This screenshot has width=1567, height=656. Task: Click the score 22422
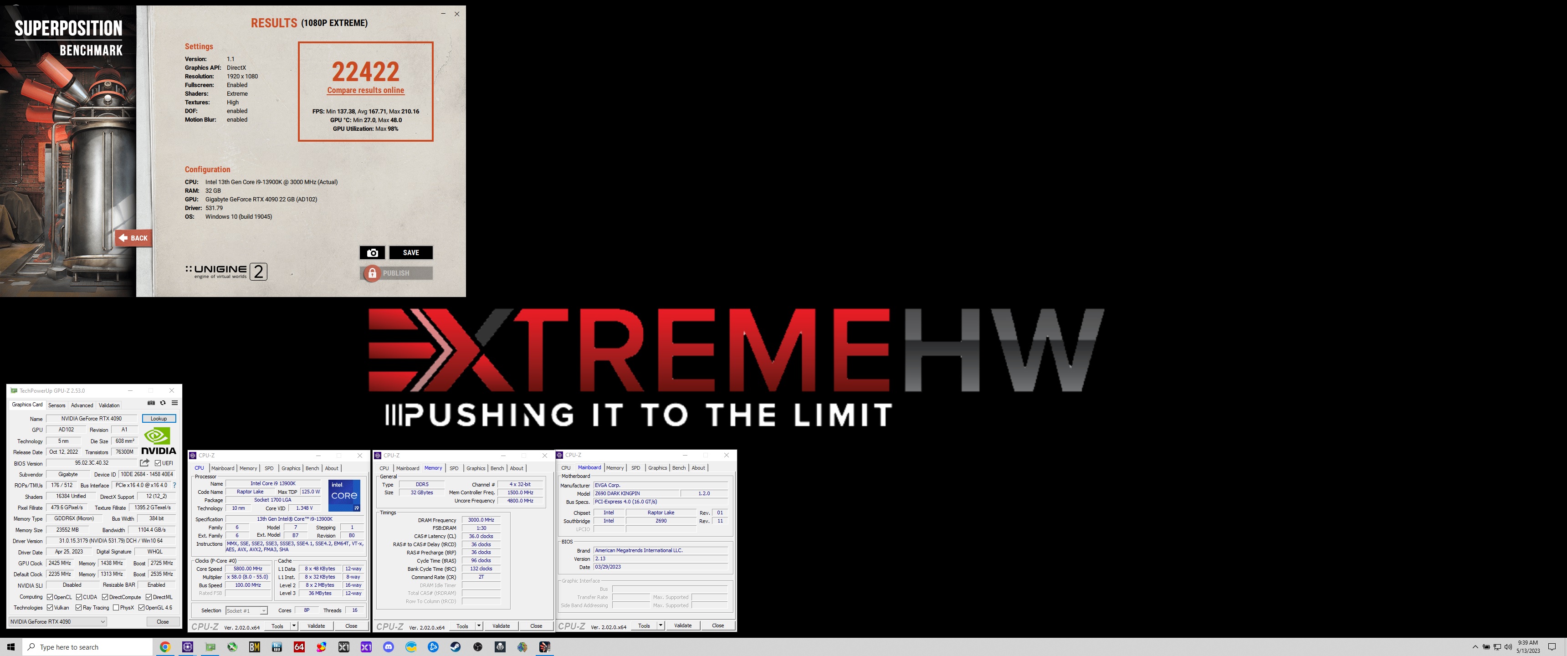[x=366, y=72]
